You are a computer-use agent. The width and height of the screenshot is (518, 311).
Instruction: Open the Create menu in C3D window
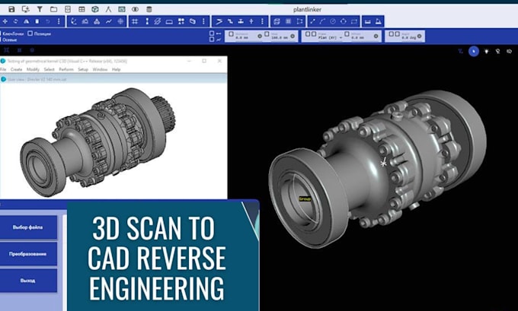[x=16, y=69]
